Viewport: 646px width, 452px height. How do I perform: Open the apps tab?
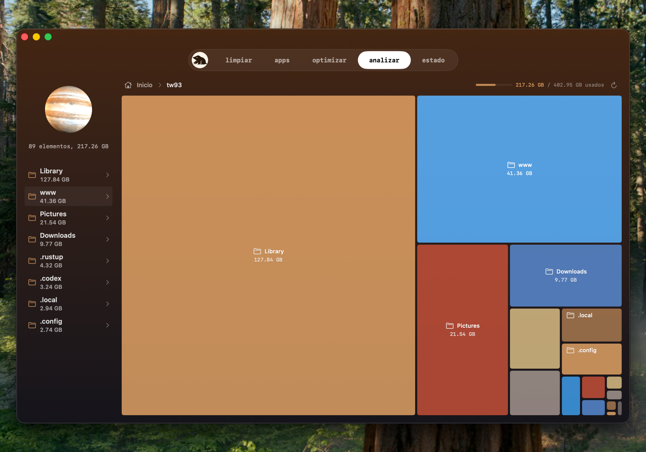(x=282, y=60)
